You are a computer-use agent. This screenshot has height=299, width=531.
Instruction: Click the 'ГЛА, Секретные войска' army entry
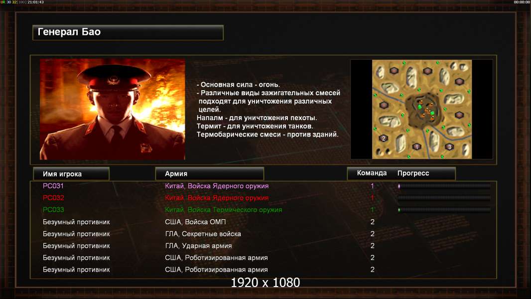pos(203,234)
